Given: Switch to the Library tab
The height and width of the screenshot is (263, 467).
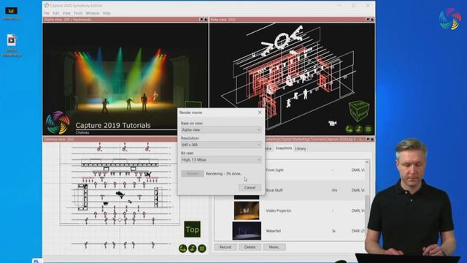Looking at the screenshot, I should pyautogui.click(x=300, y=148).
